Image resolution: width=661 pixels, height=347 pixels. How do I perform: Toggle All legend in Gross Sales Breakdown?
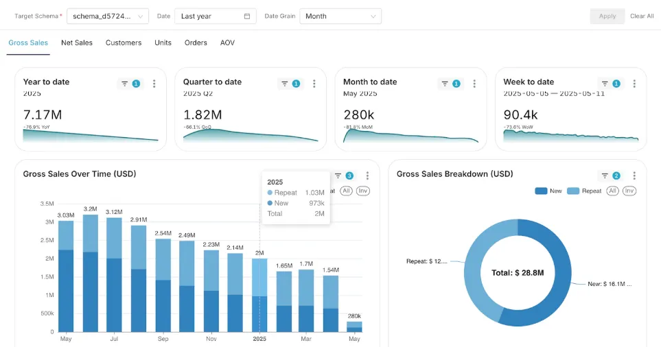612,191
